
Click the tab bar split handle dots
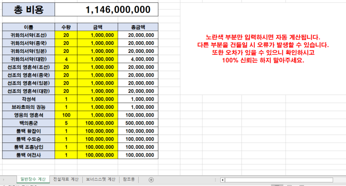pyautogui.click(x=215, y=180)
